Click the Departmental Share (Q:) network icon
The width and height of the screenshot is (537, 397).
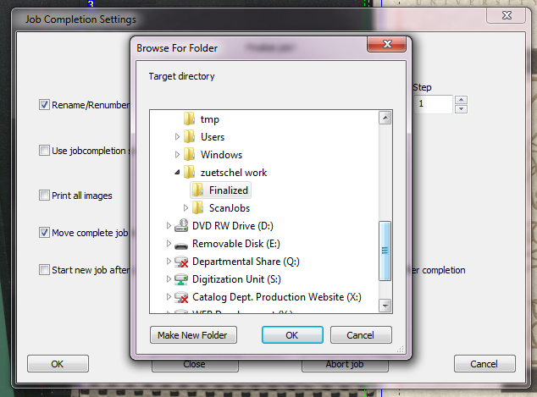click(x=180, y=262)
